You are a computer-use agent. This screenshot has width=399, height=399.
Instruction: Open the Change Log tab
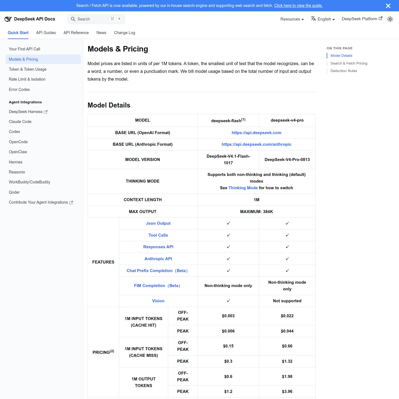124,33
